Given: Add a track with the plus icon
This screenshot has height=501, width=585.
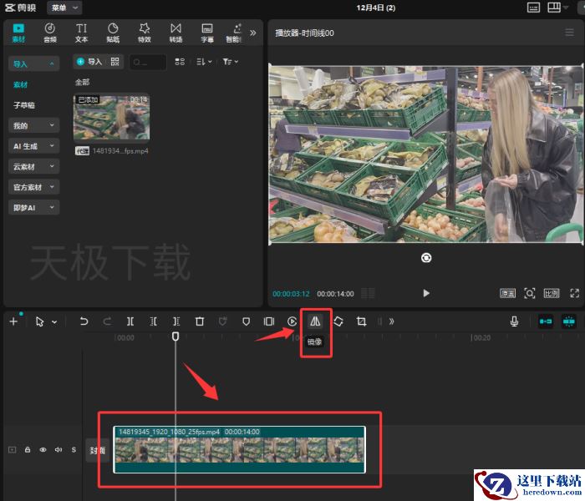Looking at the screenshot, I should point(13,321).
